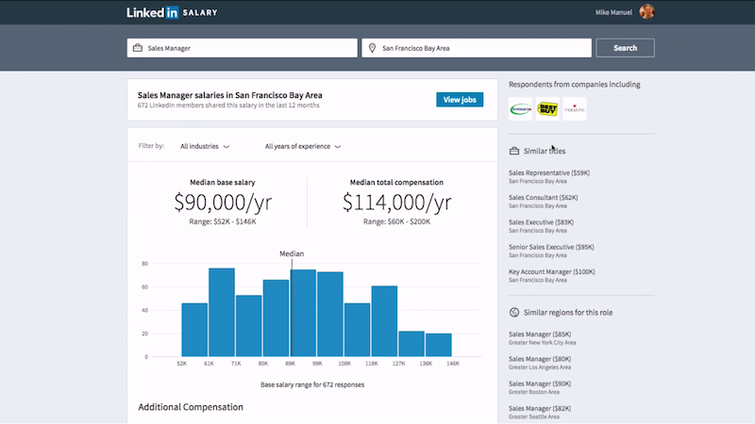The width and height of the screenshot is (755, 424).
Task: Open Senior Sales Executive ($95K) link
Action: coord(551,247)
